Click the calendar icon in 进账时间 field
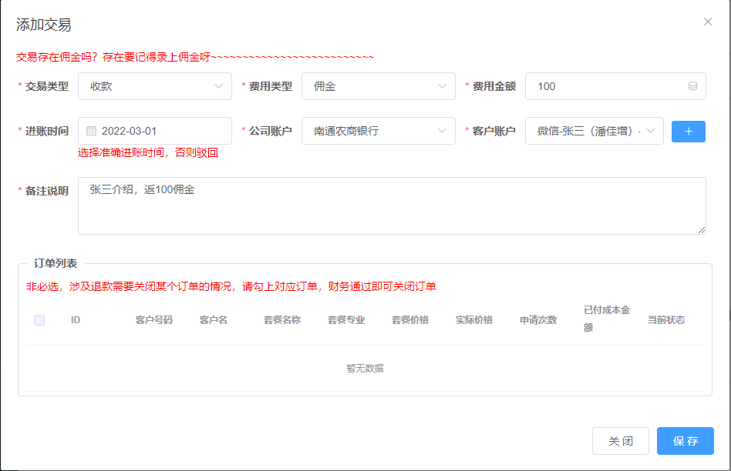Screen dimensions: 731x471 [x=91, y=131]
